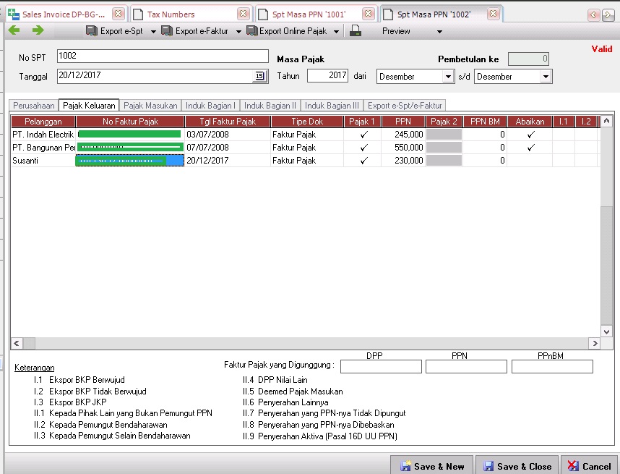
Task: Click the Cancel button
Action: pos(590,466)
